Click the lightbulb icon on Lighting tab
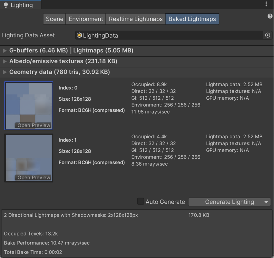The width and height of the screenshot is (274, 258). click(5, 5)
